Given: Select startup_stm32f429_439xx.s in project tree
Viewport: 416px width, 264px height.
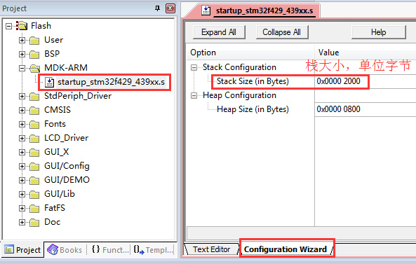Looking at the screenshot, I should [x=111, y=82].
